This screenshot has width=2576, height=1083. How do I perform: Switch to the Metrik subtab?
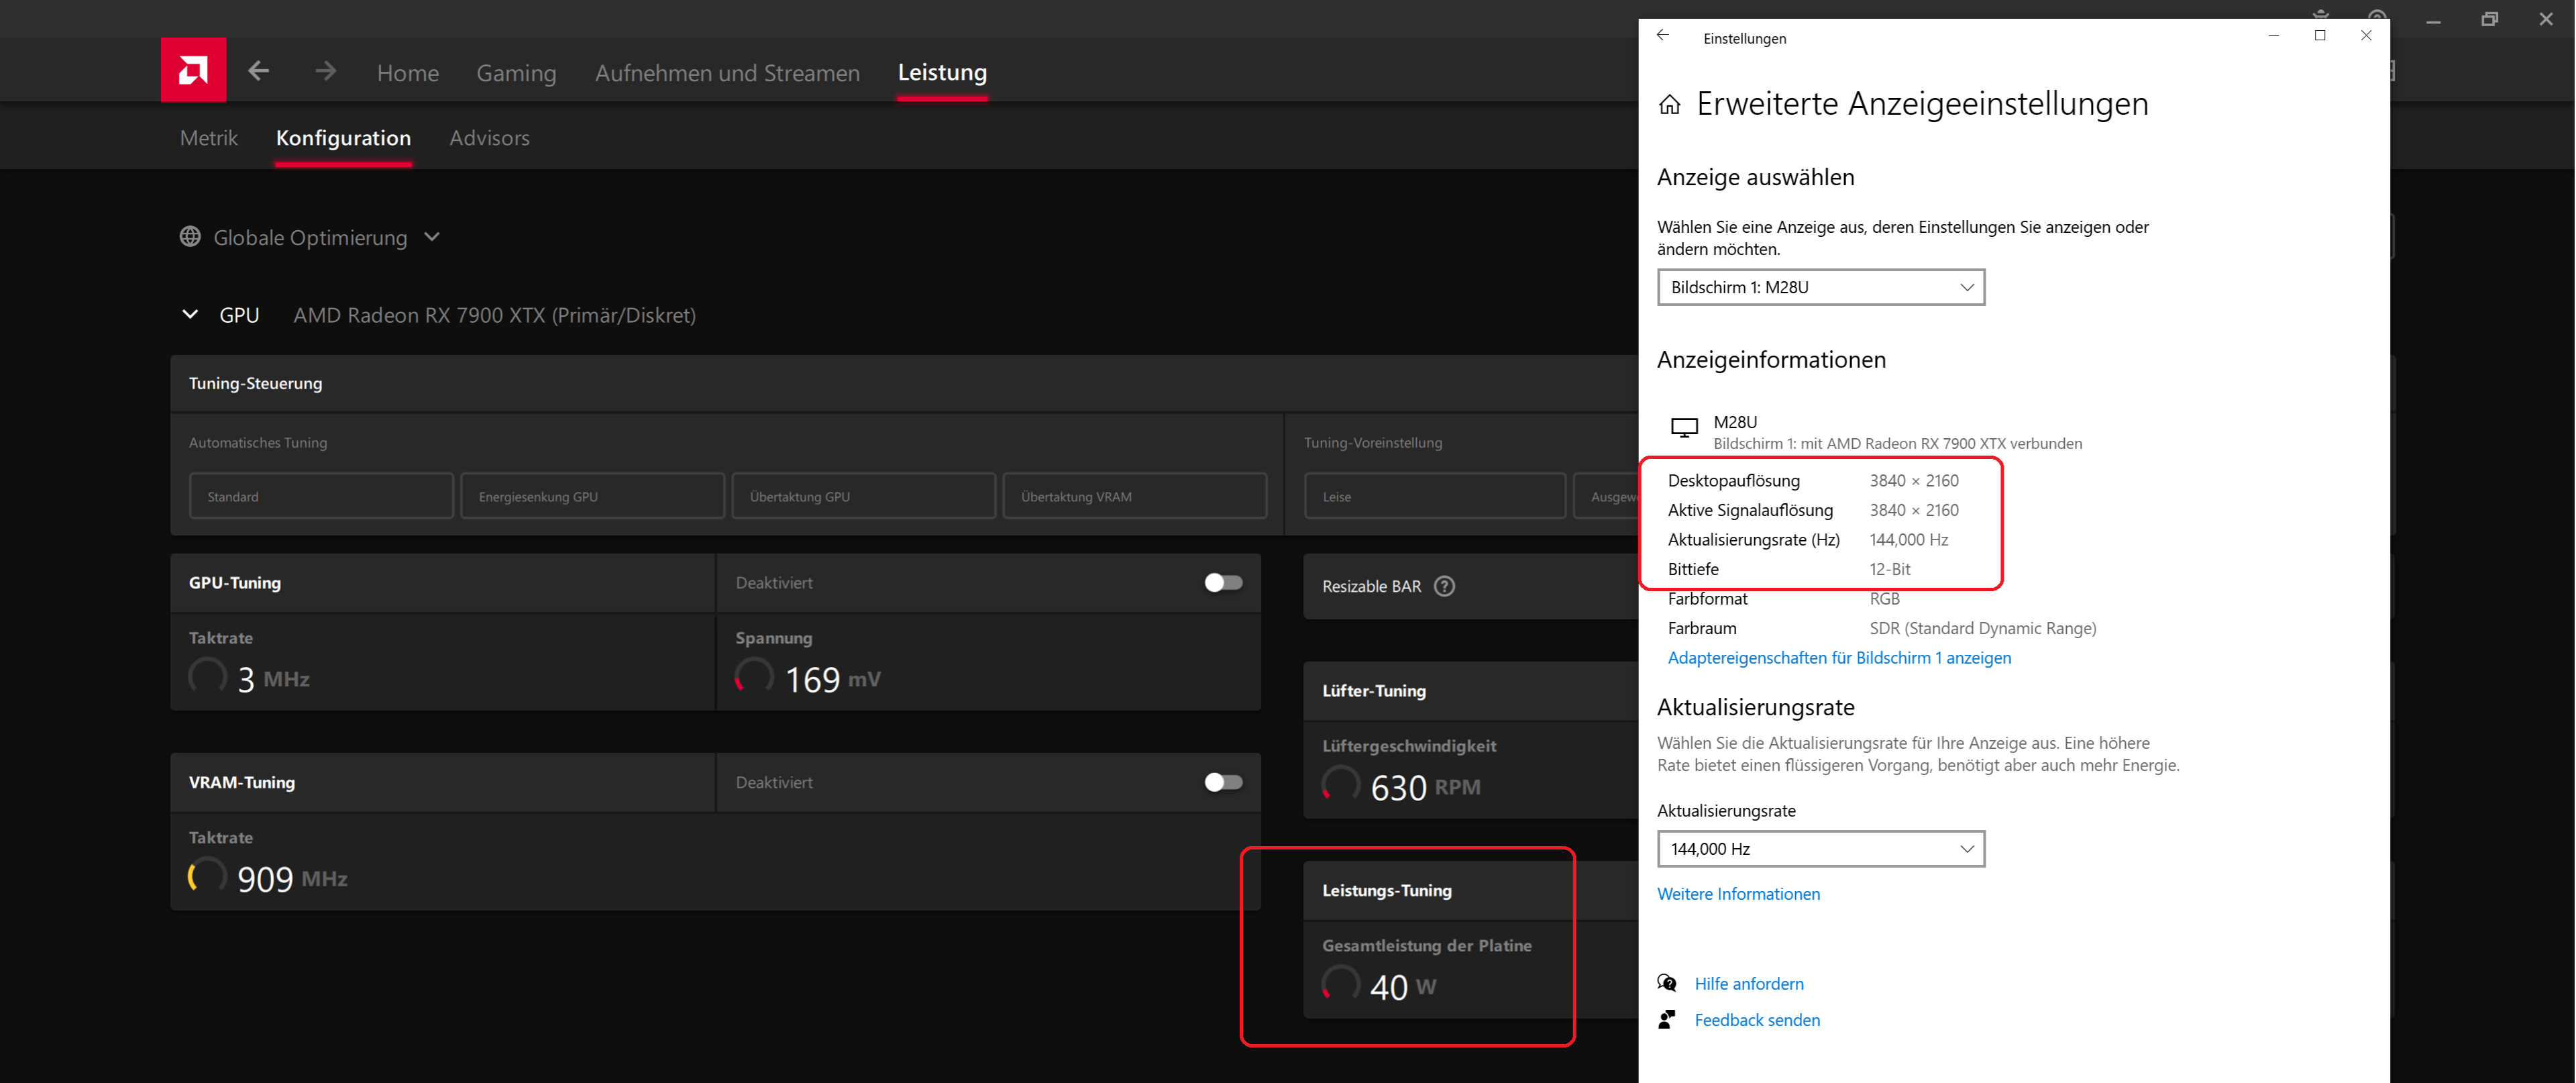pos(209,138)
